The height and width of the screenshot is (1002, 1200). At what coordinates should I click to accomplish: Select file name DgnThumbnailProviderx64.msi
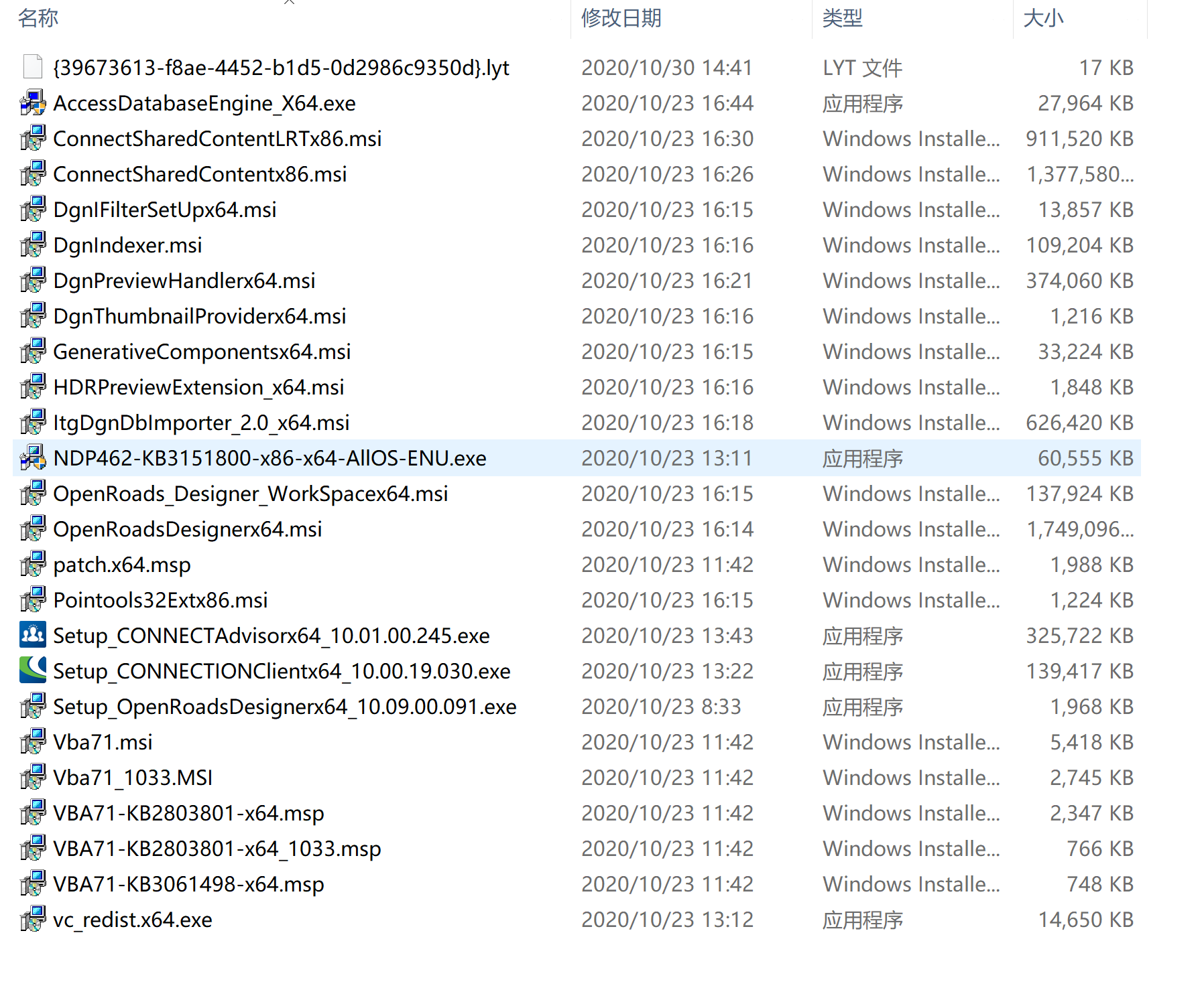[x=200, y=316]
